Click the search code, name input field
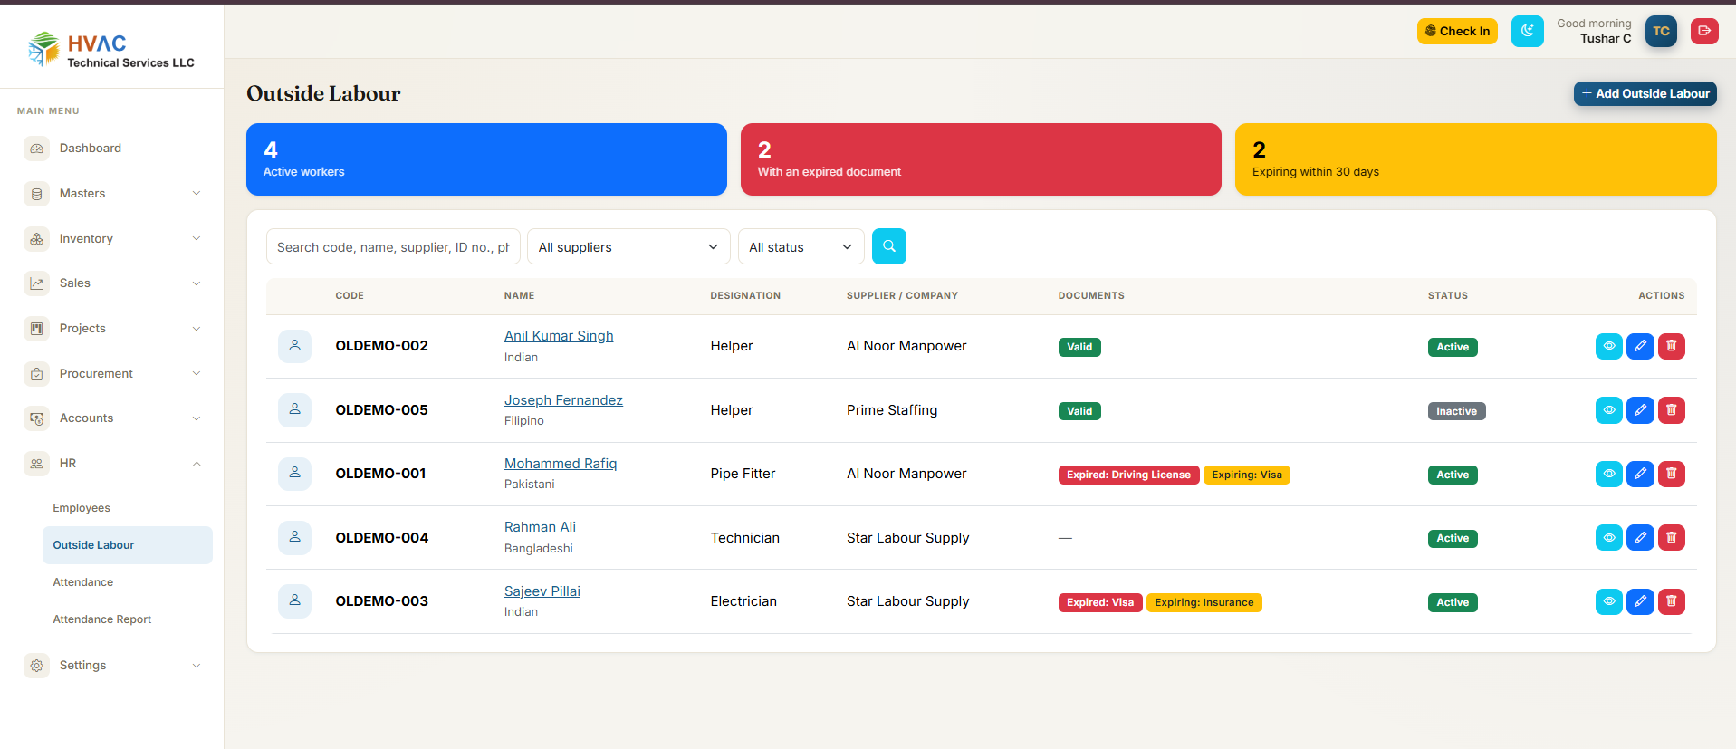 pyautogui.click(x=393, y=247)
